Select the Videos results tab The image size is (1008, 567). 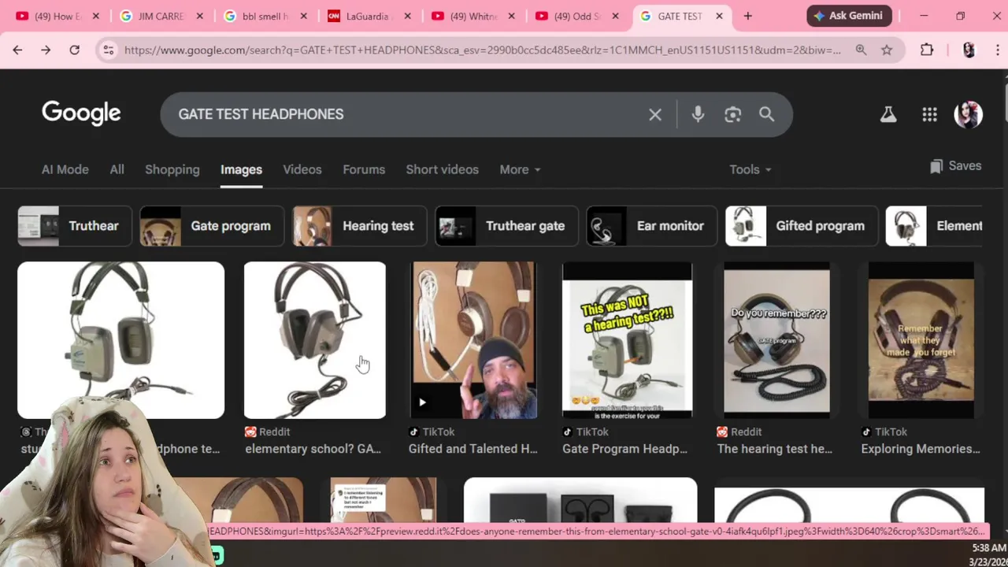[302, 169]
